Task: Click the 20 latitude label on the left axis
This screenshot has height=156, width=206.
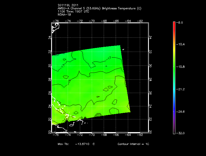Action: tap(50, 132)
